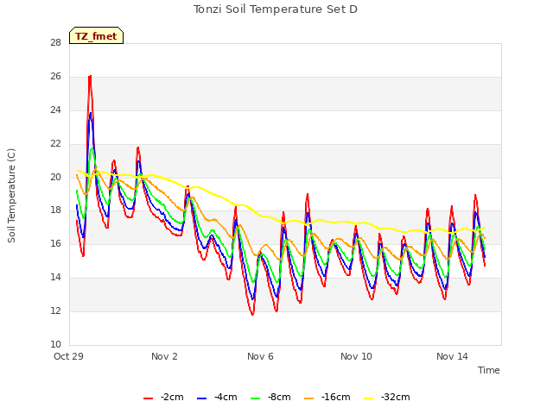Image resolution: width=553 pixels, height=414 pixels.
Task: Click the red curve's 26-degree peak
Action: [x=90, y=77]
